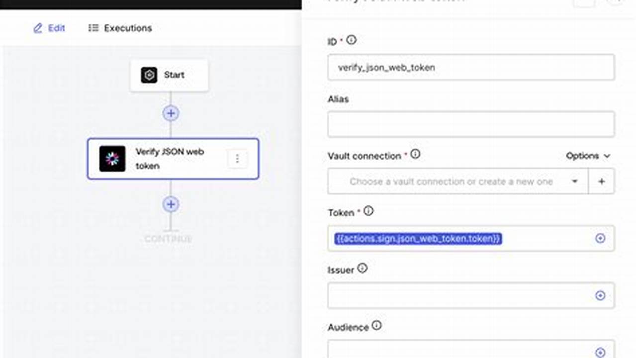Expand the vault connection chooser dropdown
The image size is (636, 358).
point(574,181)
